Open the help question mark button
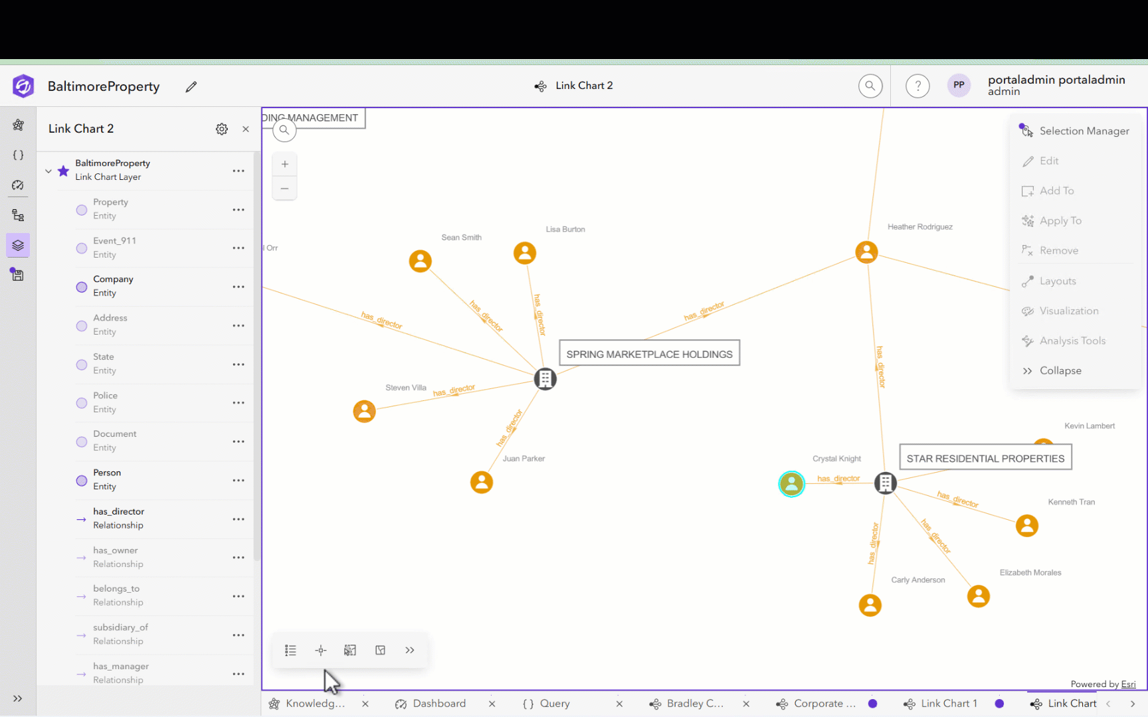The width and height of the screenshot is (1148, 717). click(x=917, y=86)
